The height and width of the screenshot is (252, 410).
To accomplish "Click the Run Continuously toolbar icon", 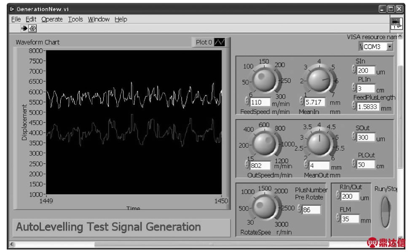I will click(32, 29).
